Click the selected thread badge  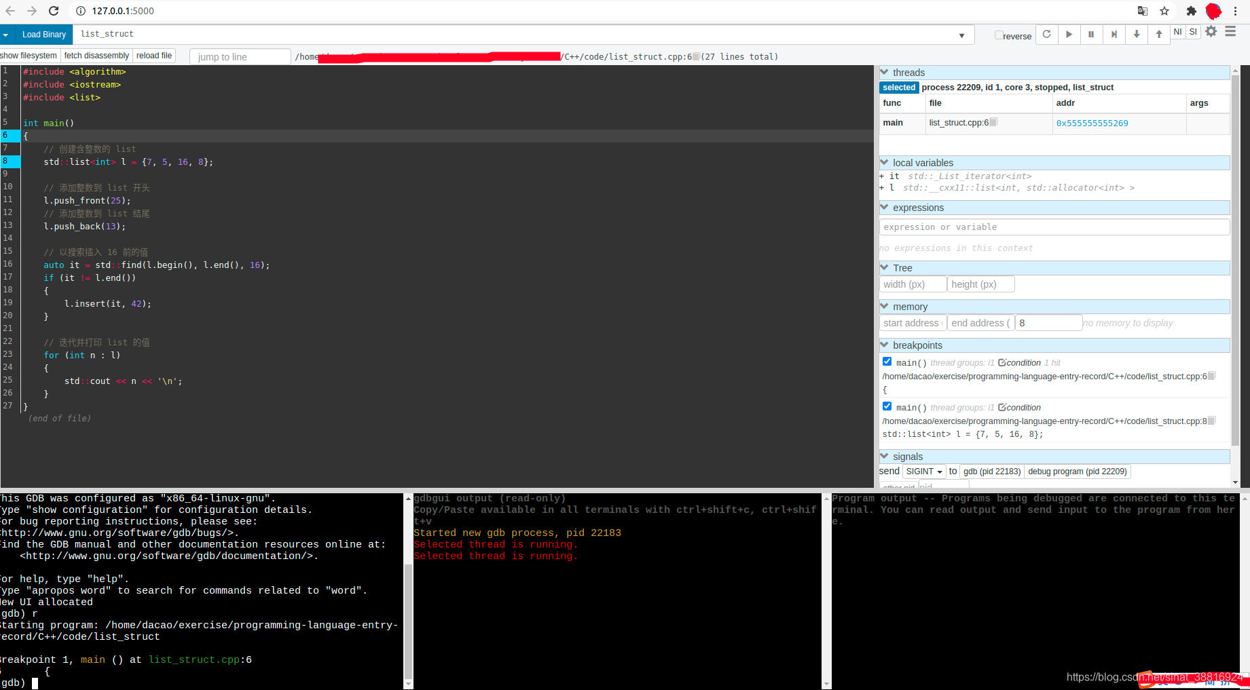click(x=899, y=88)
